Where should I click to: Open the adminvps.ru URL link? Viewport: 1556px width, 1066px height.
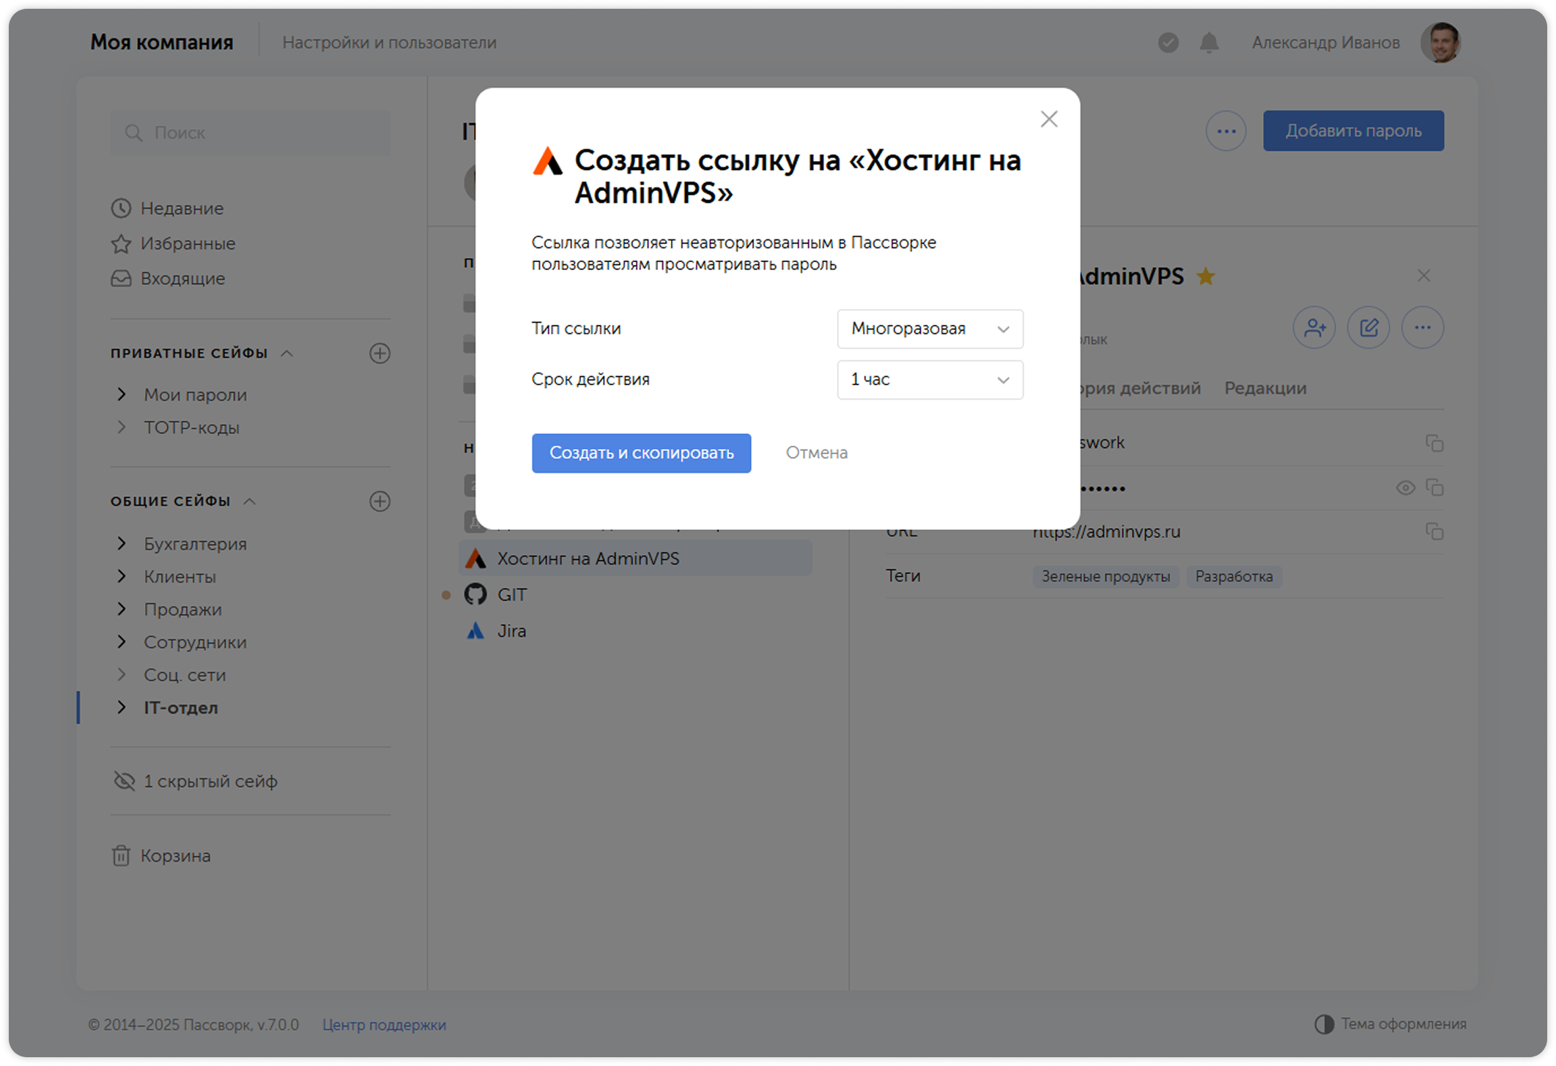coord(1107,532)
